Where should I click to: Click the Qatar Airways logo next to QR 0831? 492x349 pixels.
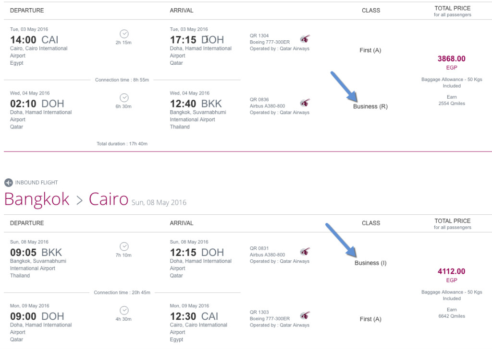point(305,251)
